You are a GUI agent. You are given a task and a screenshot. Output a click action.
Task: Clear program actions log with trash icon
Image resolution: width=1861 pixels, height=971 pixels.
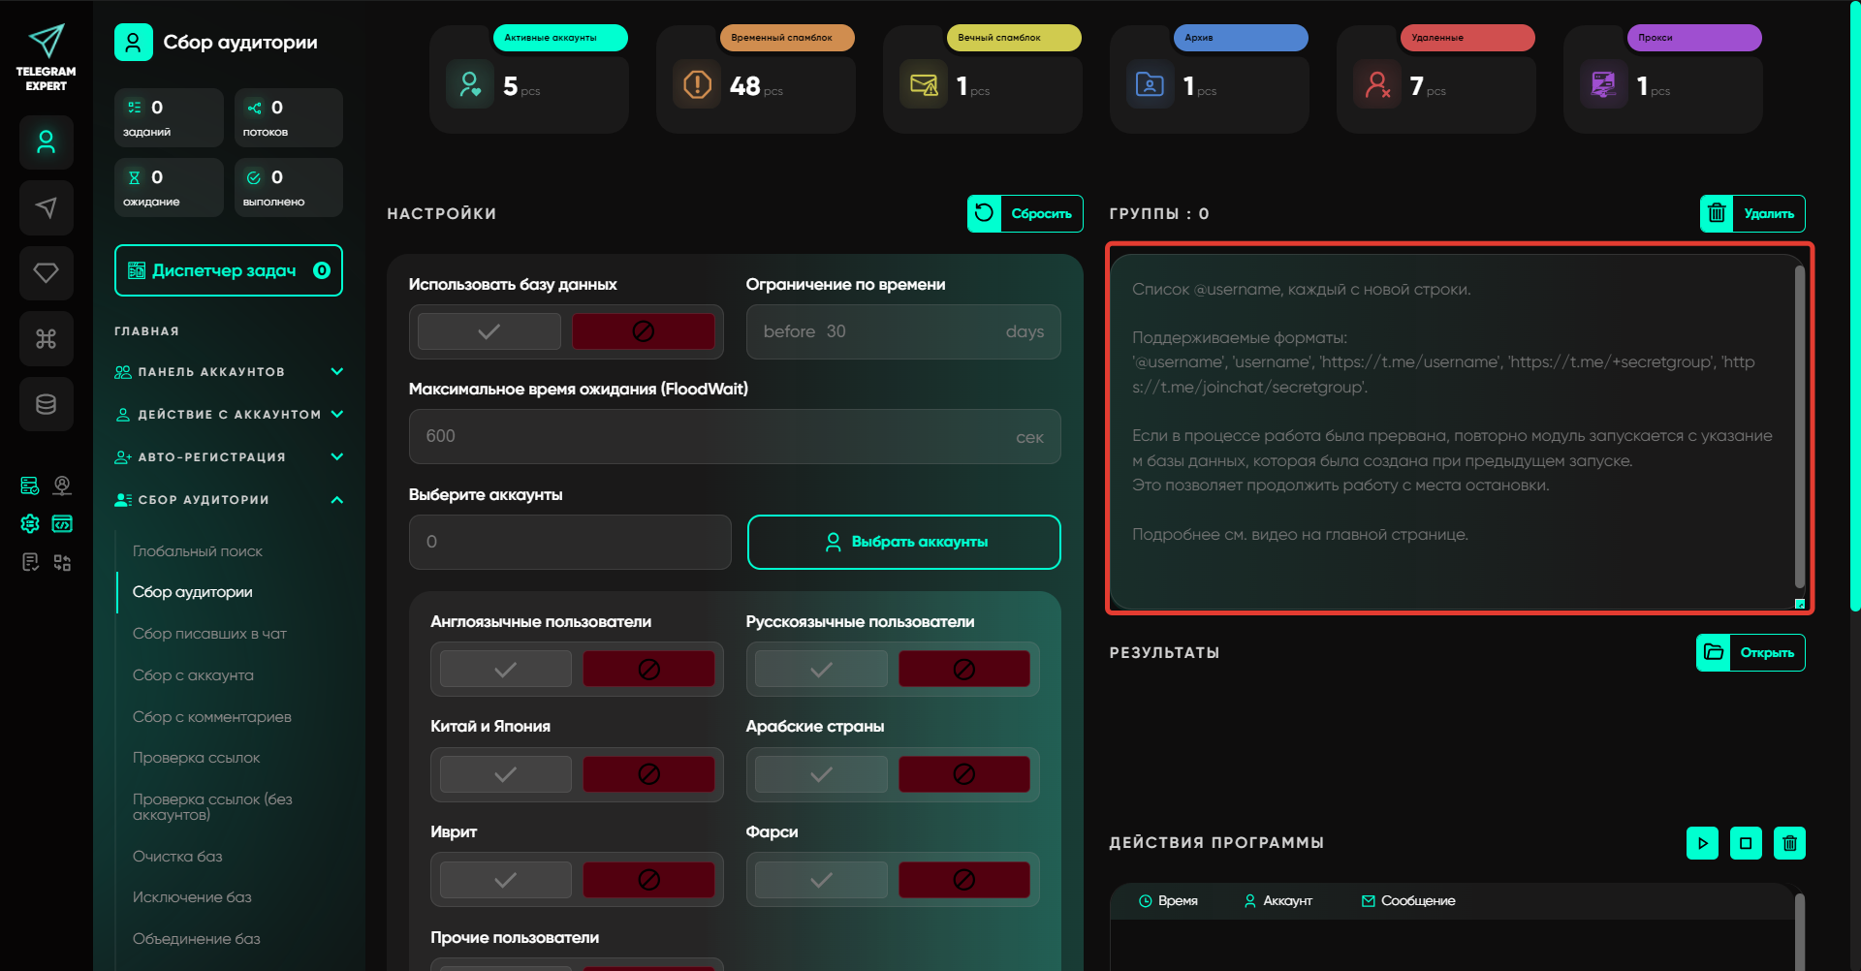1789,843
